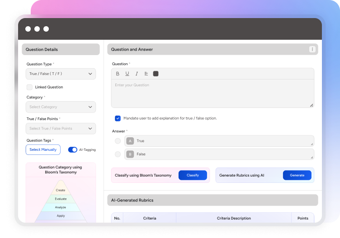The width and height of the screenshot is (340, 238).
Task: Open the text color swatch in editor toolbar
Action: [x=156, y=74]
